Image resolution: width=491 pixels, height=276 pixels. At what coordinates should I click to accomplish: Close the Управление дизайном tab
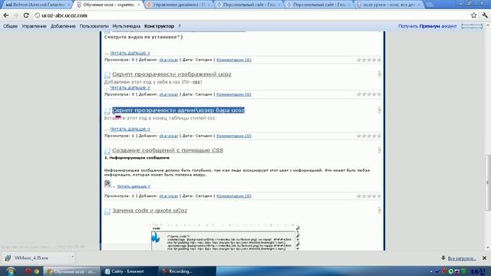point(209,5)
